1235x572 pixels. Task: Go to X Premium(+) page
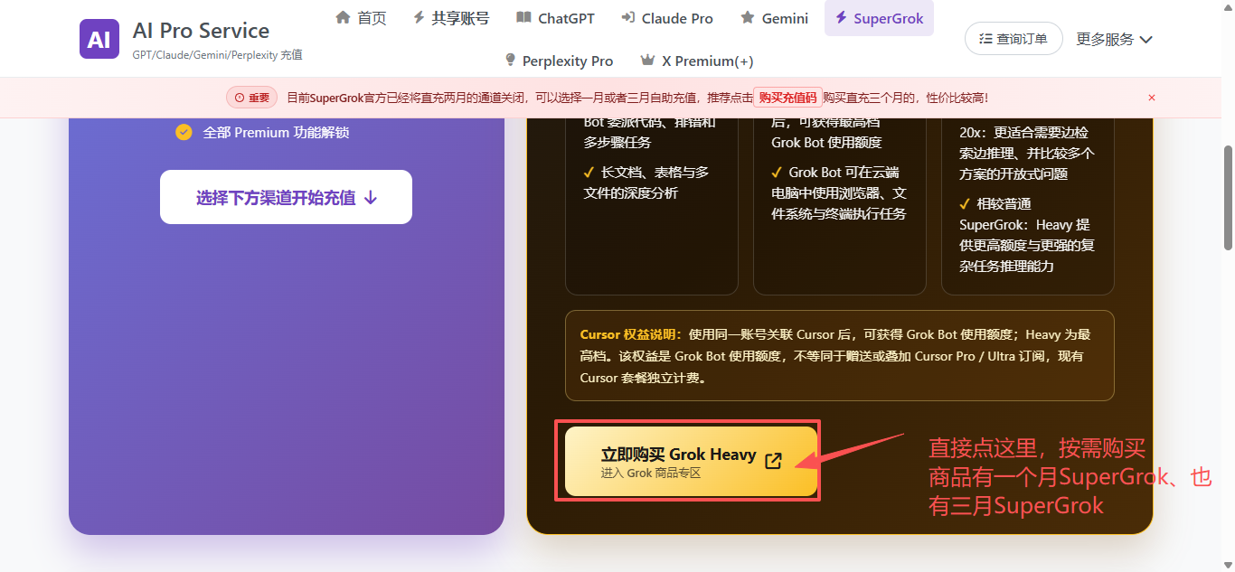[697, 61]
